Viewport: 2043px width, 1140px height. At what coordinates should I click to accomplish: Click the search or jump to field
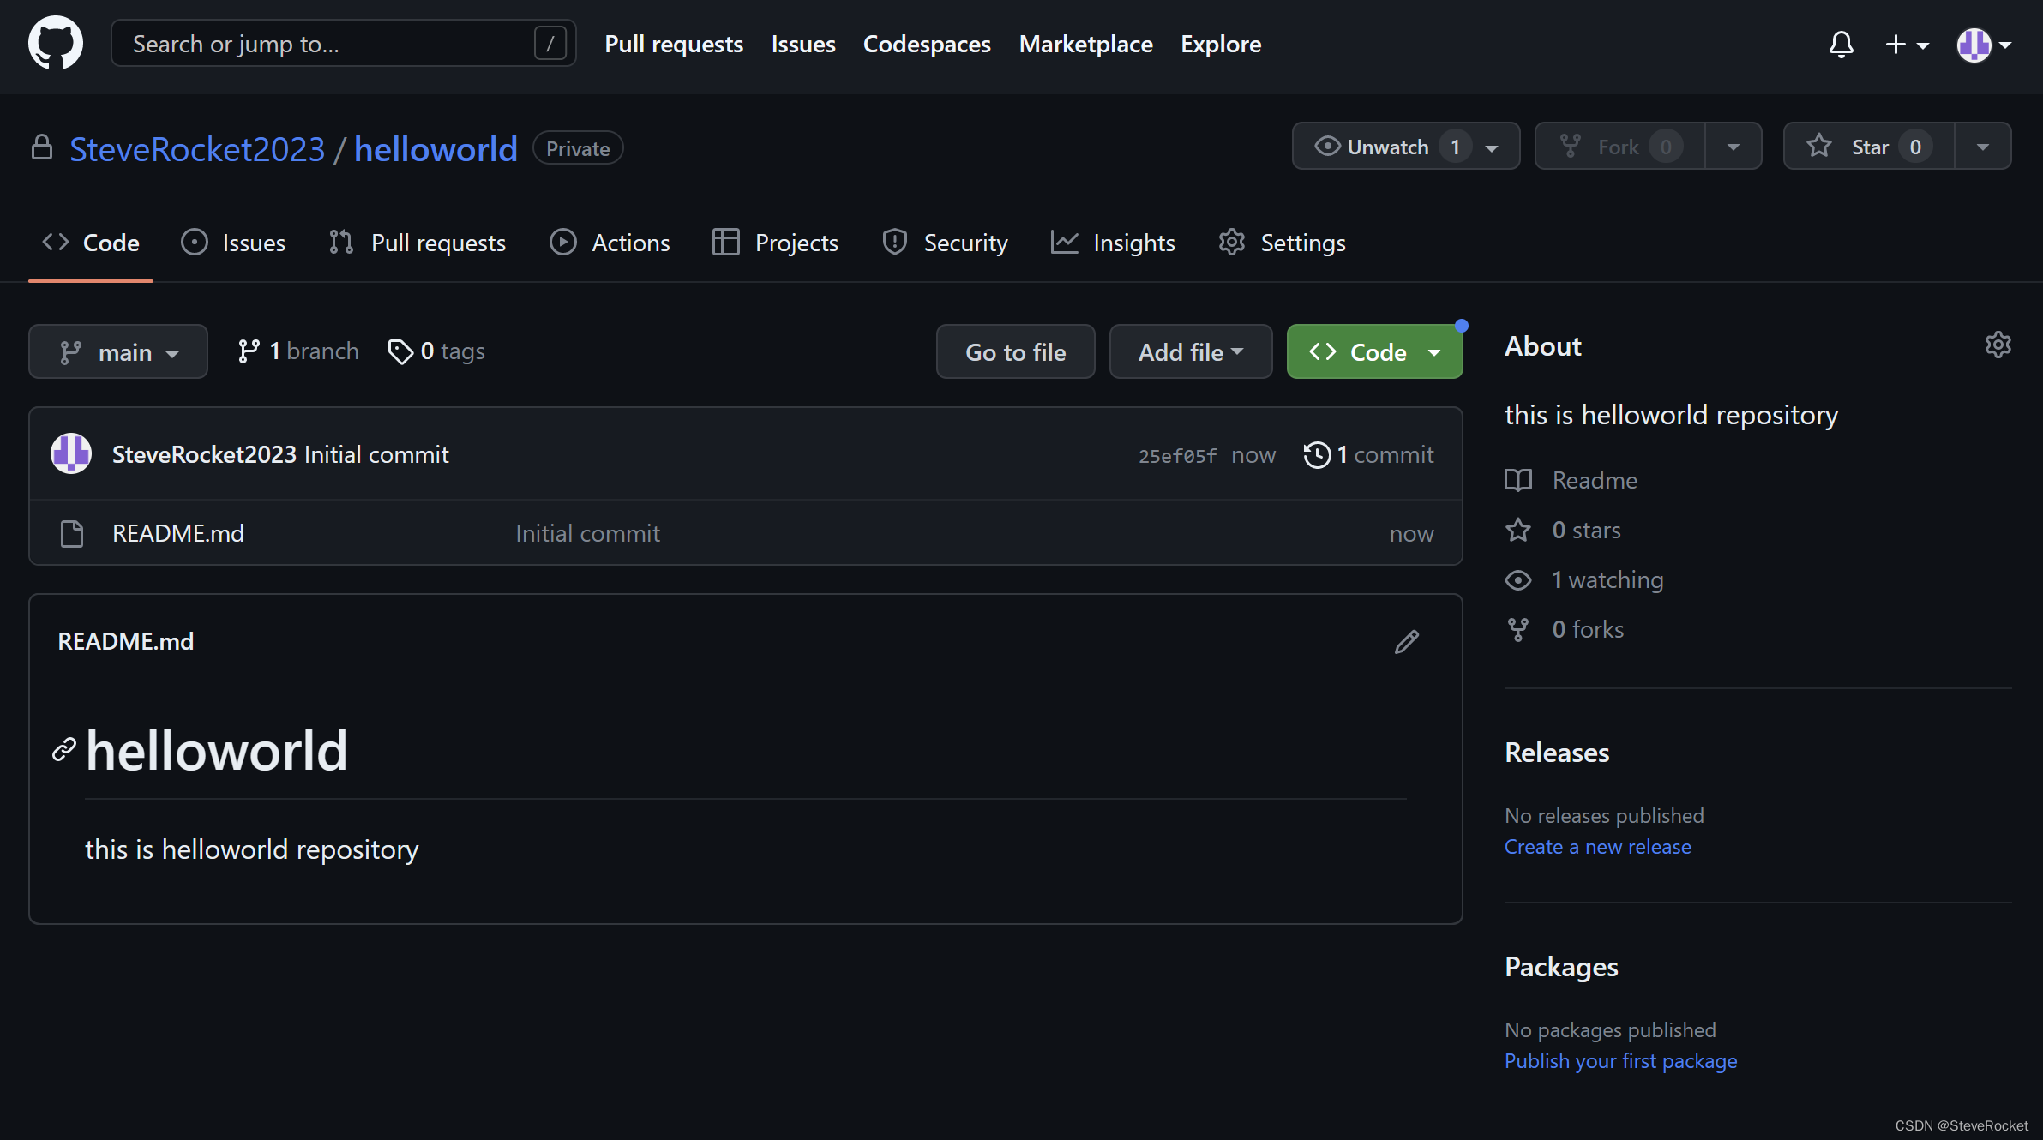click(x=342, y=43)
